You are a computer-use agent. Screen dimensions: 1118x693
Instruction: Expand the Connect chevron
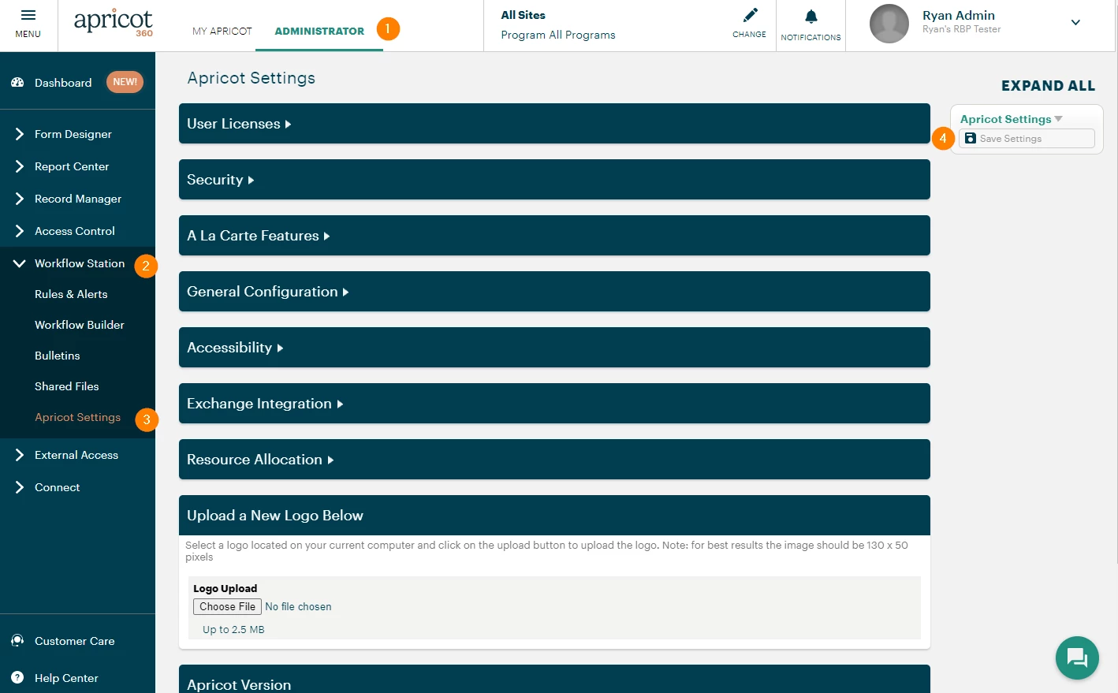[x=20, y=487]
